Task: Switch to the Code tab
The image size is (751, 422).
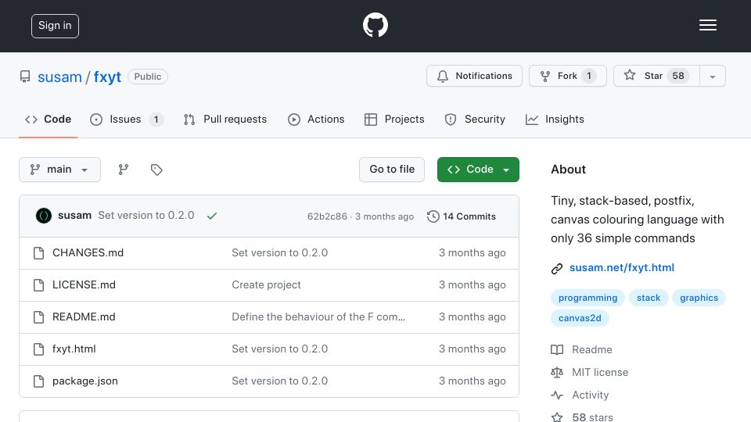Action: click(x=48, y=119)
